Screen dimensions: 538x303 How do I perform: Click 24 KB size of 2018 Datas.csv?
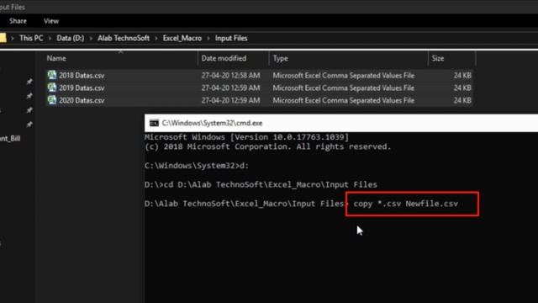pyautogui.click(x=462, y=76)
